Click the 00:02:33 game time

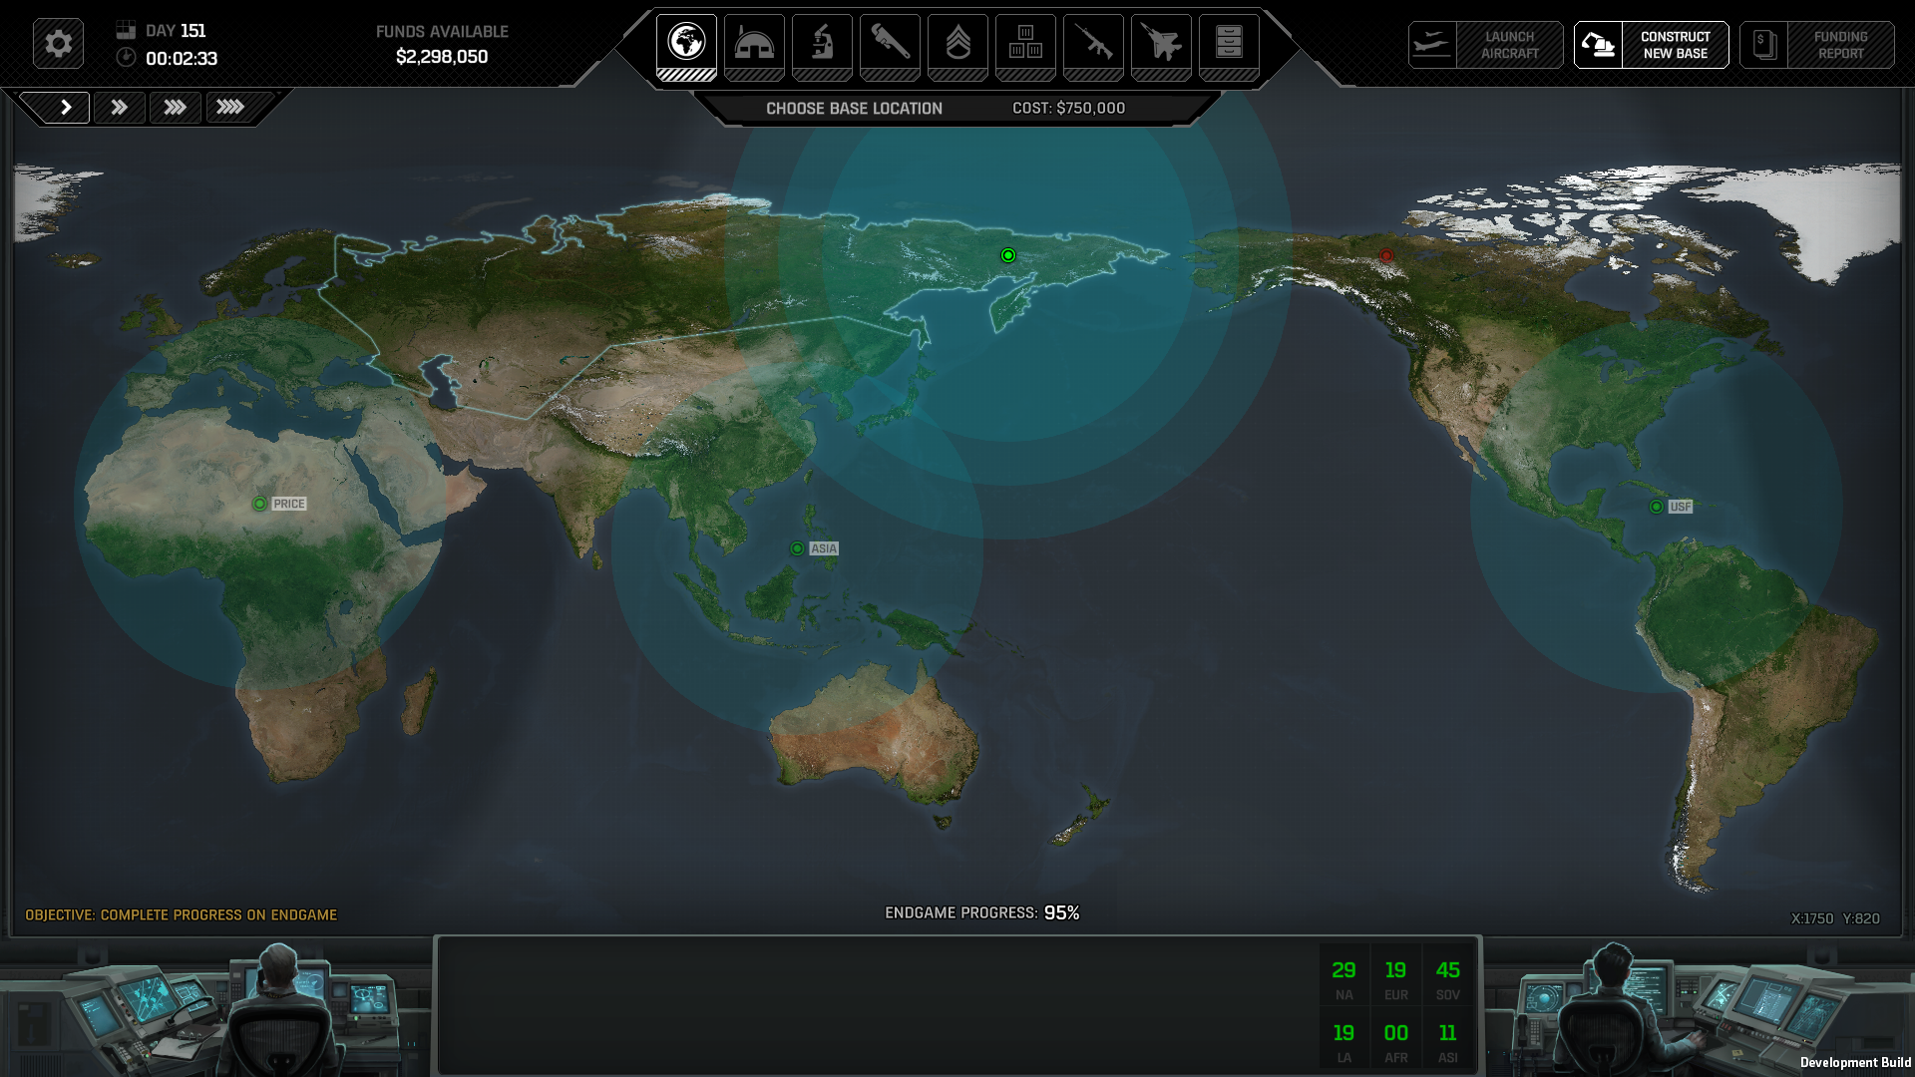(182, 58)
